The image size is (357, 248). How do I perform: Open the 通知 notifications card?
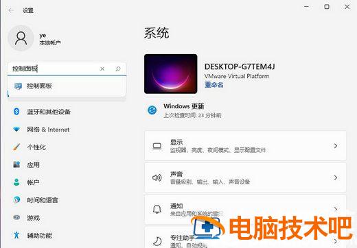pos(245,209)
